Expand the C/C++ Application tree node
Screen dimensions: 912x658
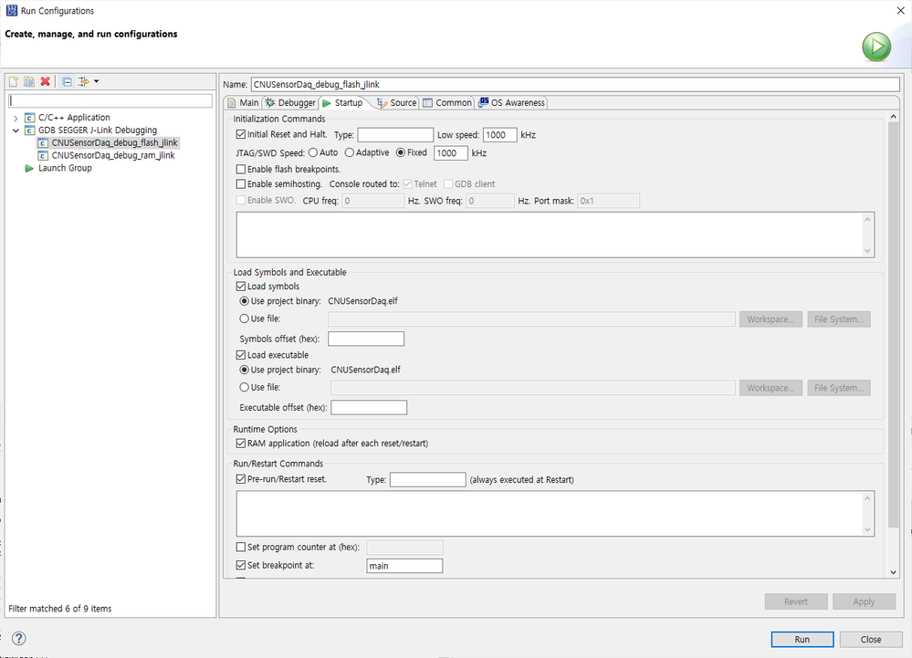(16, 118)
